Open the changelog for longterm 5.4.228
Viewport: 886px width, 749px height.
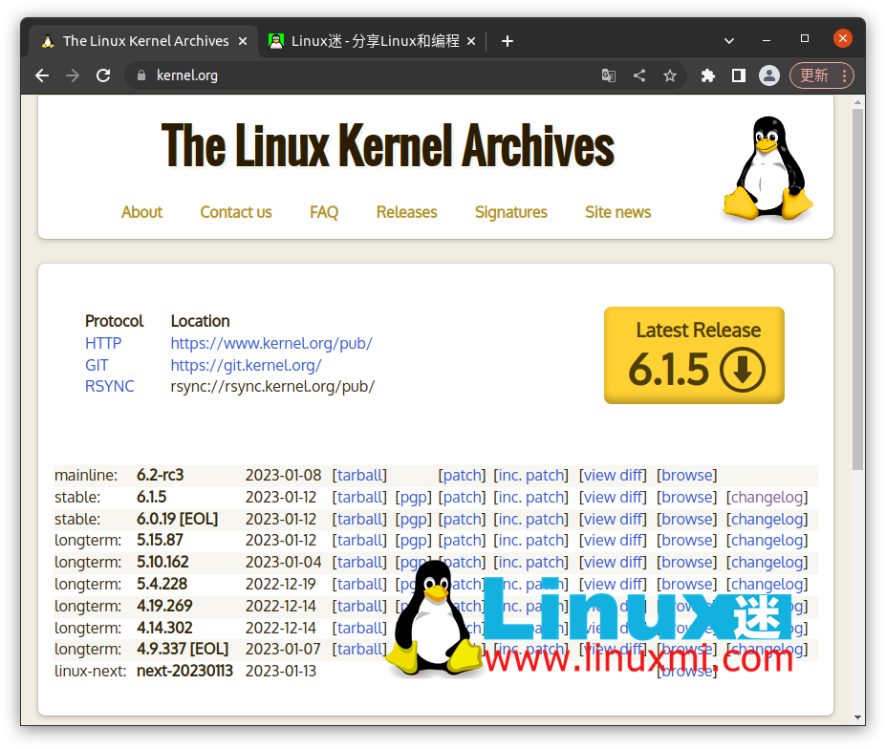tap(767, 585)
